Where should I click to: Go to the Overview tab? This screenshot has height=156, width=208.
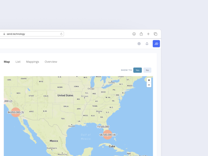(51, 62)
